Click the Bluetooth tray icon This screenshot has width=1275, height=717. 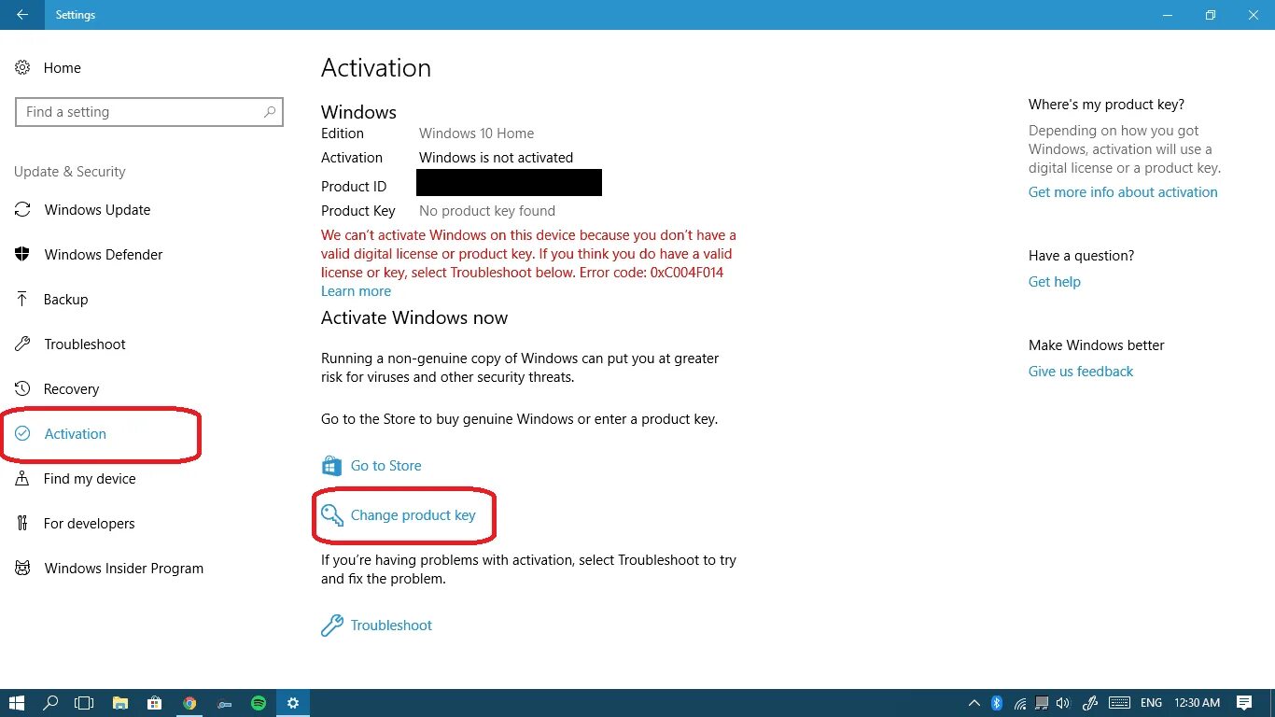997,703
